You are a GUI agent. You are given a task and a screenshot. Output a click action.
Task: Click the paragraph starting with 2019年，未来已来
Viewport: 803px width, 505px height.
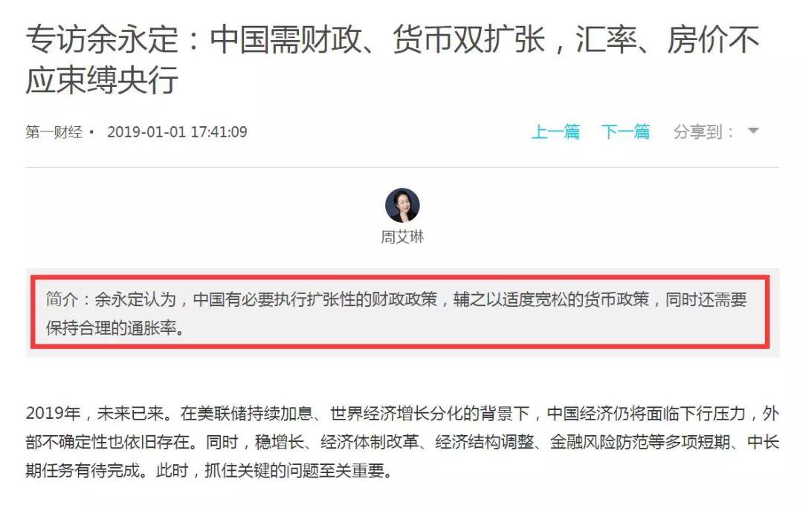click(x=402, y=442)
